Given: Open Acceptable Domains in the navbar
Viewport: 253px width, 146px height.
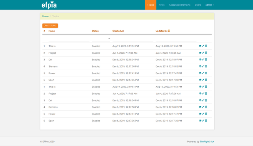Looking at the screenshot, I should 179,5.
